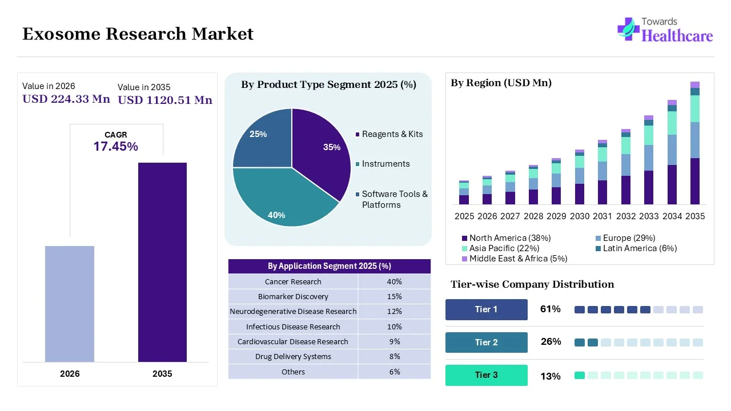731x411 pixels.
Task: Click the USD 224.33 Mn value
Action: (x=66, y=99)
